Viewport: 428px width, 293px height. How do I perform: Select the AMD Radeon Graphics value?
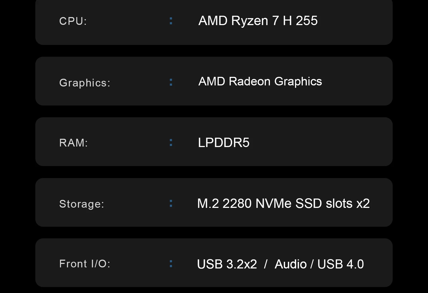tap(260, 82)
